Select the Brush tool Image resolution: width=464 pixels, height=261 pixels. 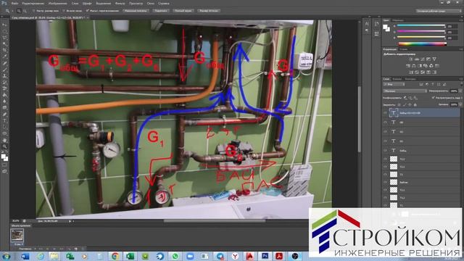pos(5,70)
